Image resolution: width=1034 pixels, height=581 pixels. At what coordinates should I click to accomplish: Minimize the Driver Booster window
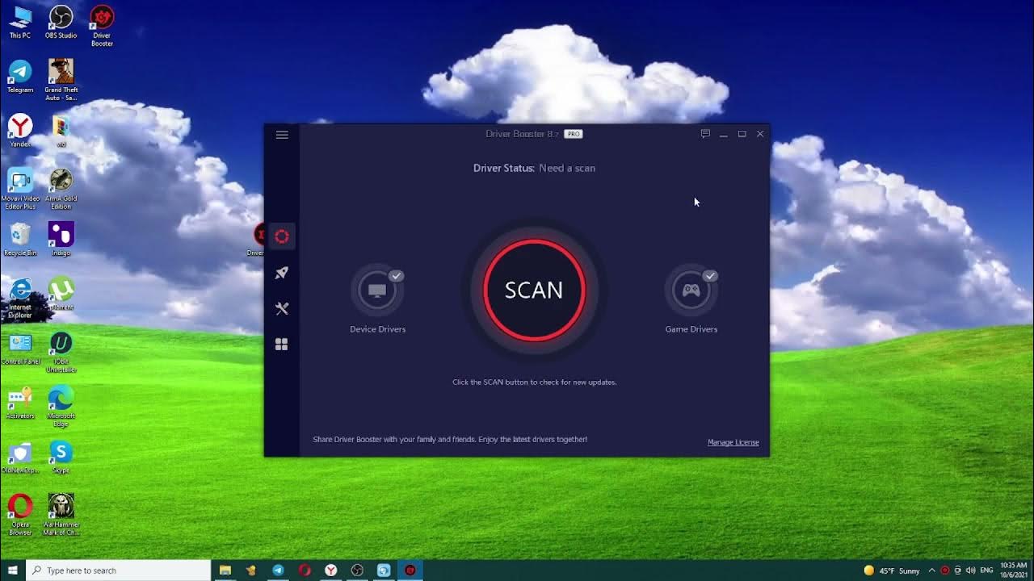point(724,134)
